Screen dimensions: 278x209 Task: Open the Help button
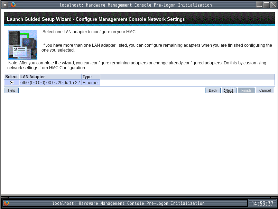pos(11,90)
